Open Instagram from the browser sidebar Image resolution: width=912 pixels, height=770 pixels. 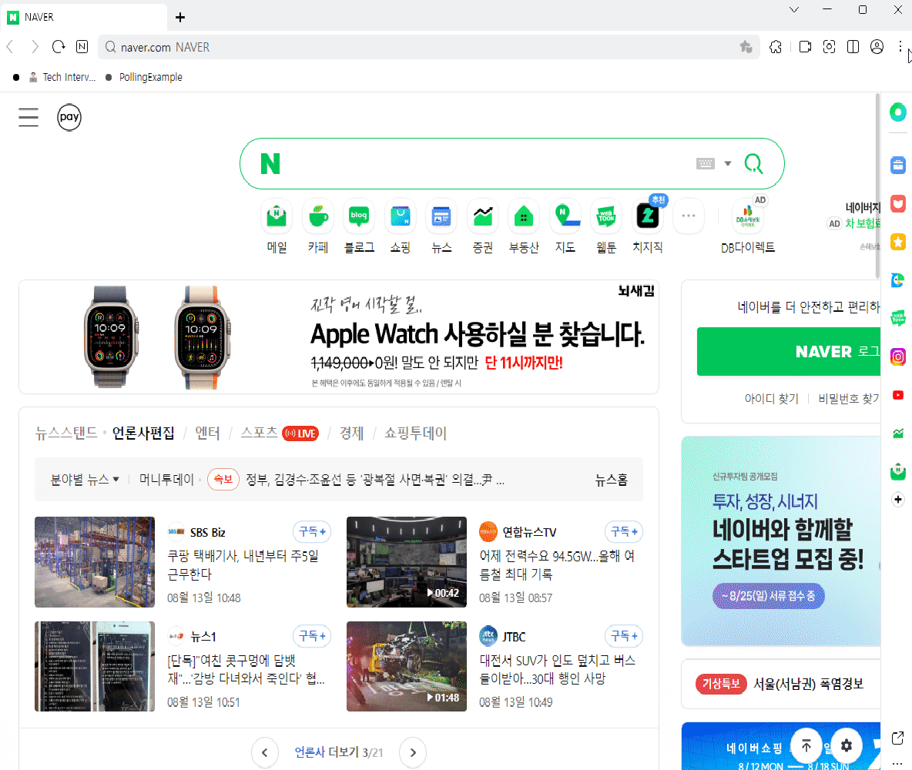(x=897, y=357)
